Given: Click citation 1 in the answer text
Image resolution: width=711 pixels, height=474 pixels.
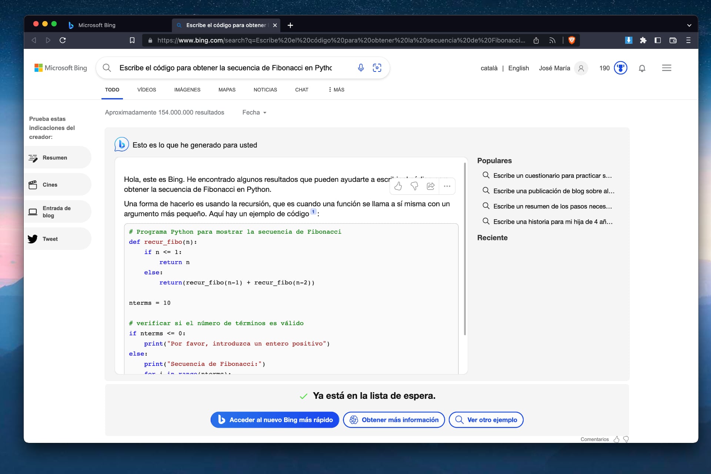Looking at the screenshot, I should (x=313, y=211).
